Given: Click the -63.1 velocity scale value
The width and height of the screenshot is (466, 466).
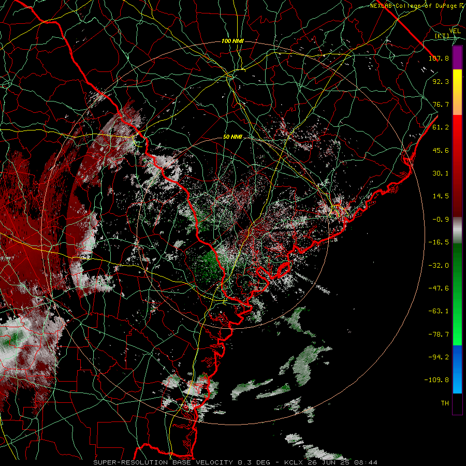Looking at the screenshot, I should [x=439, y=311].
